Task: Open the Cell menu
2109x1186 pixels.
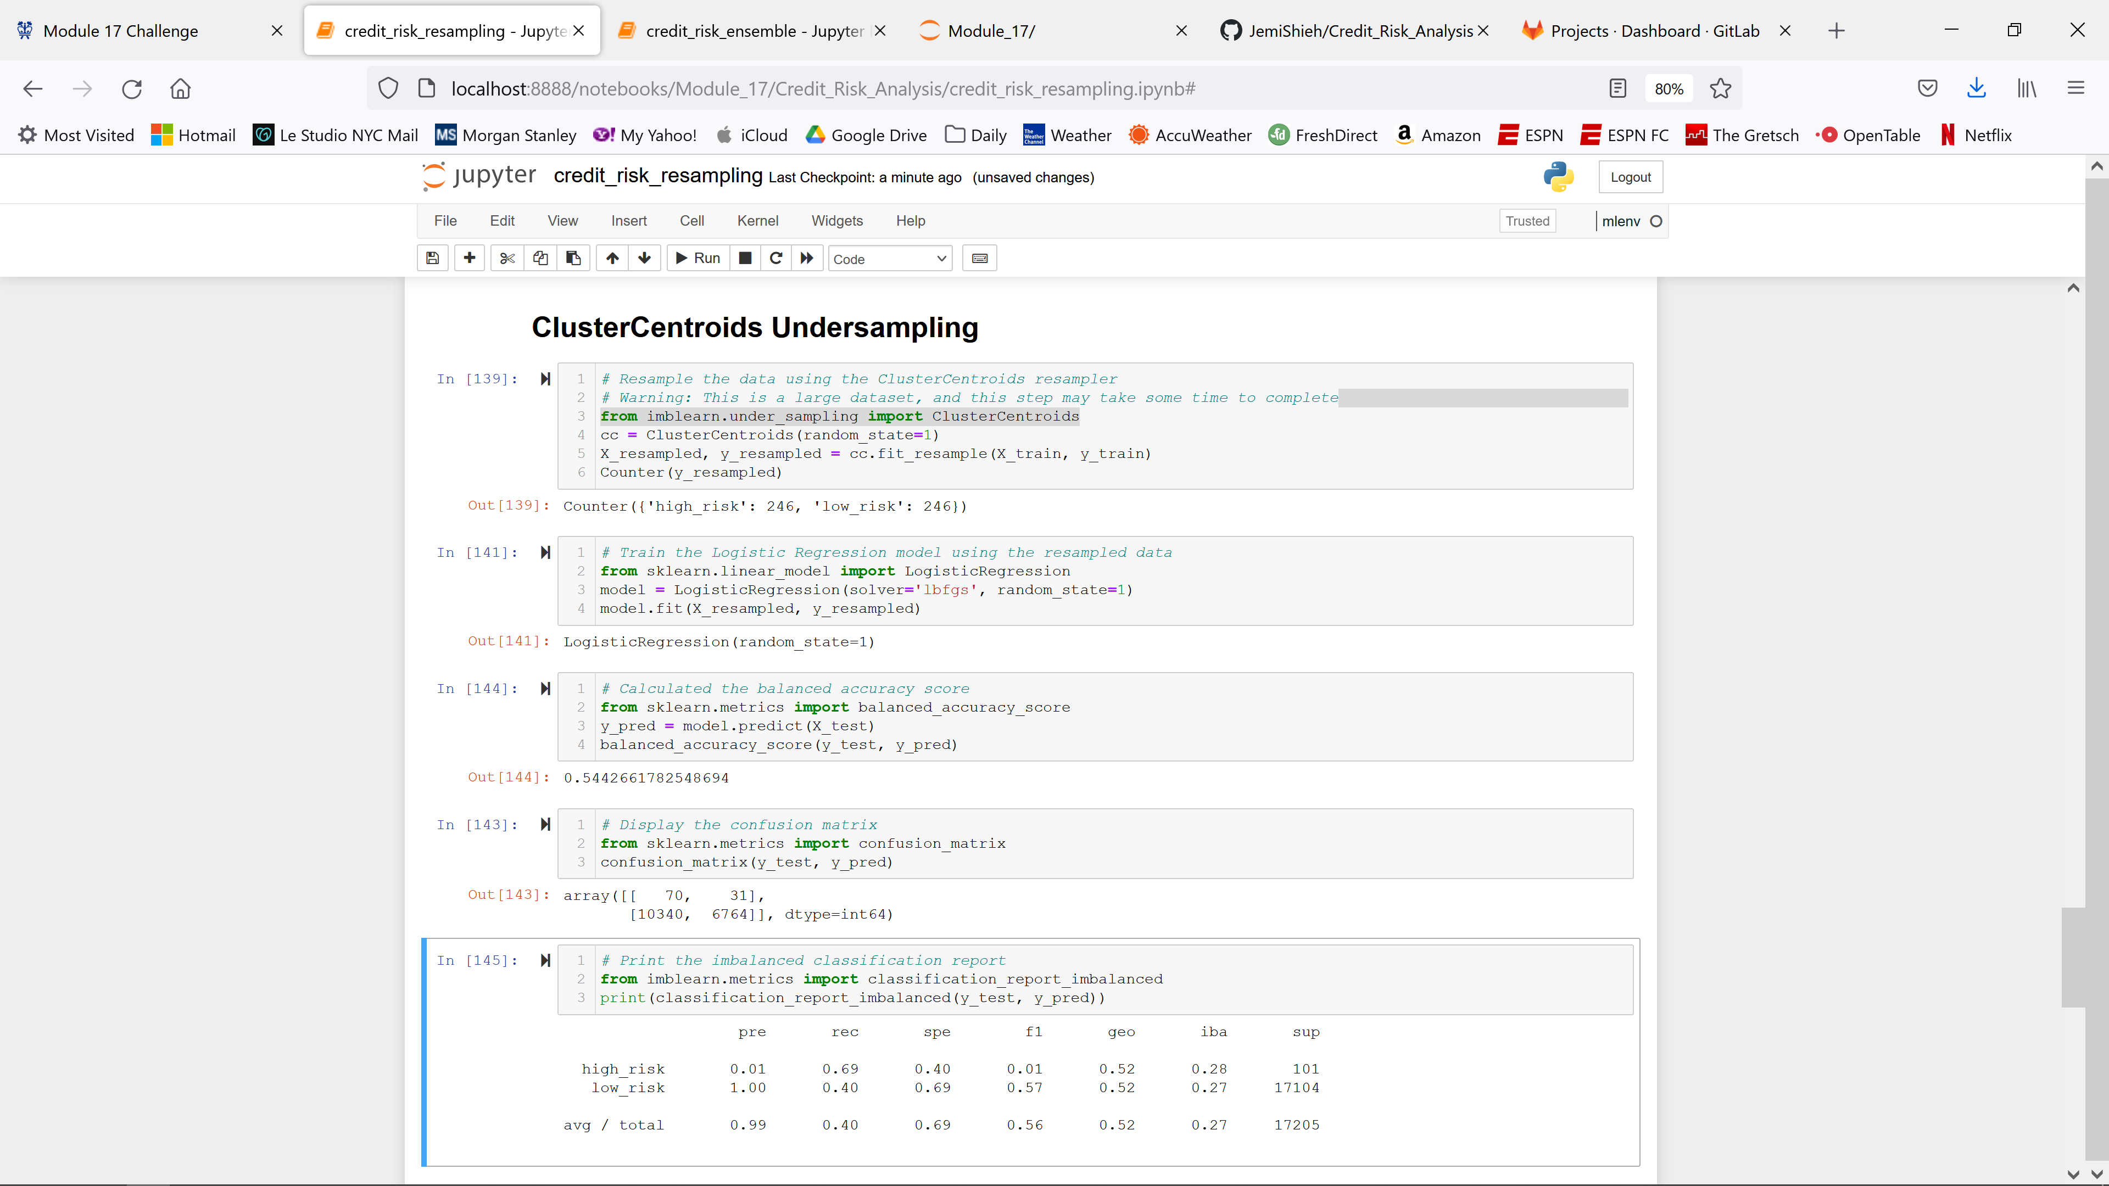Action: (x=692, y=221)
